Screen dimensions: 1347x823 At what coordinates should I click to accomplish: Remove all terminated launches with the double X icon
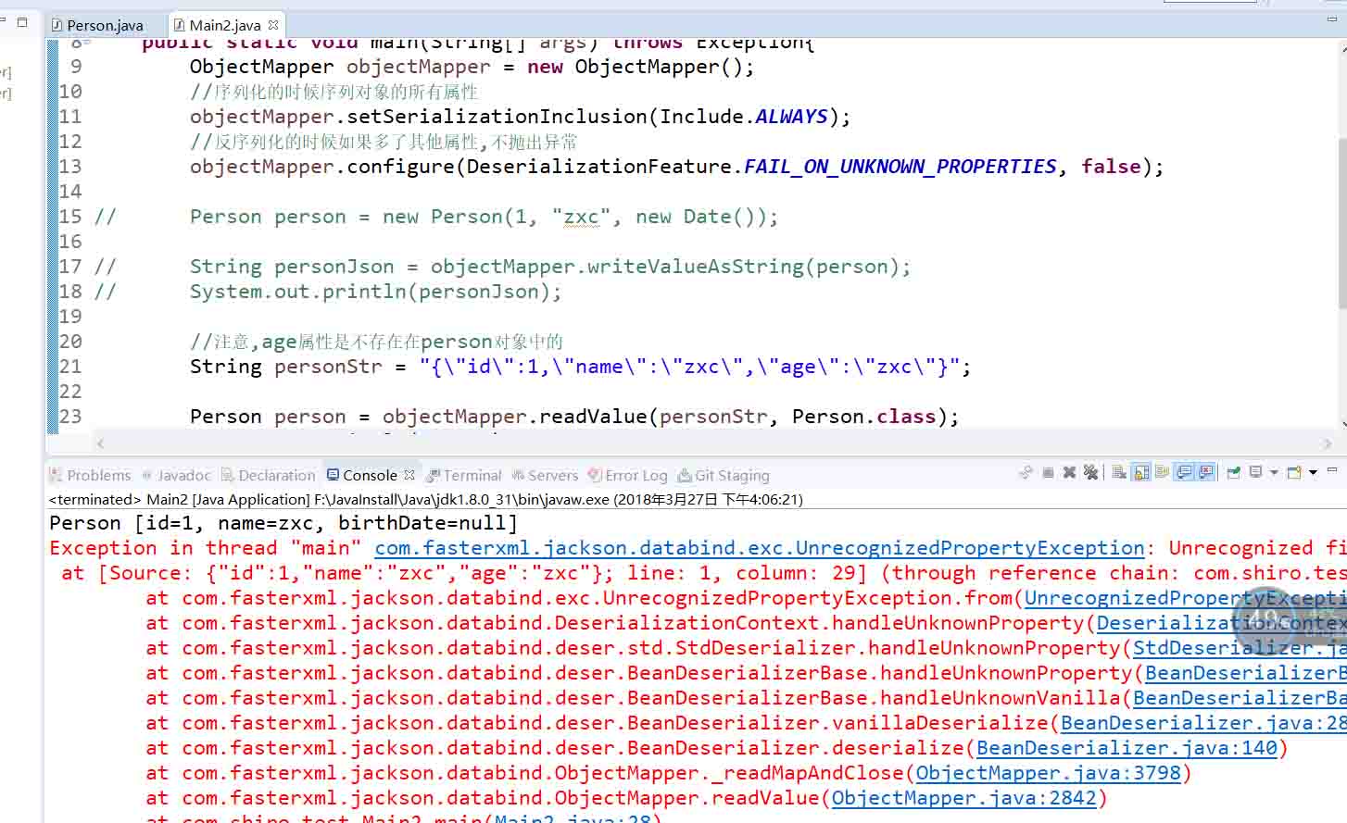pyautogui.click(x=1090, y=472)
